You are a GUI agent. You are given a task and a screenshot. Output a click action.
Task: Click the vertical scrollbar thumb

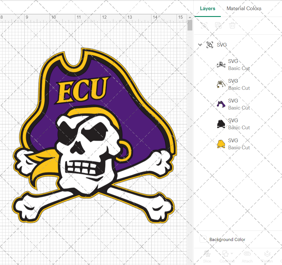coord(190,25)
